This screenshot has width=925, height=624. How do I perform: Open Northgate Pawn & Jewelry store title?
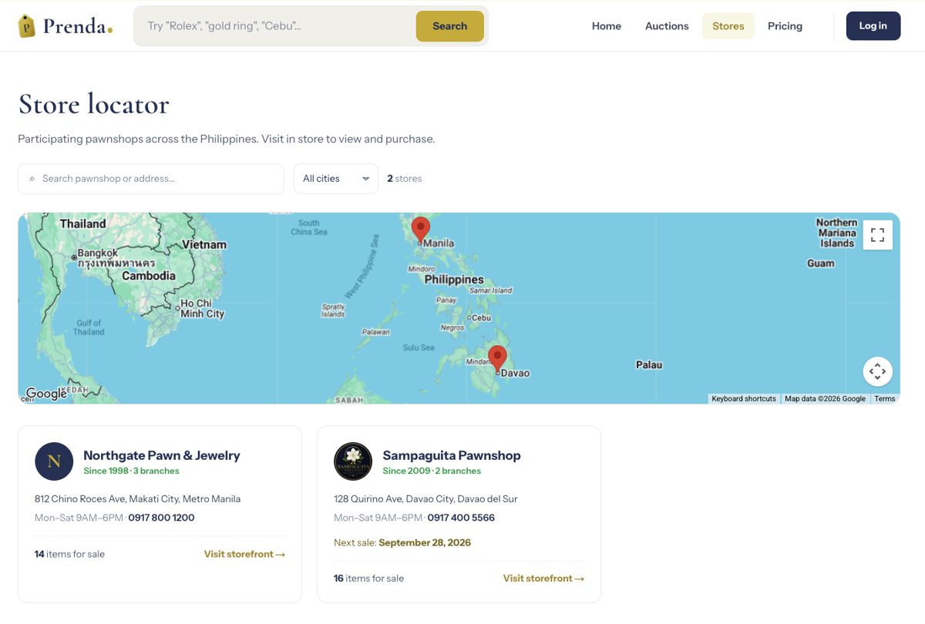click(162, 455)
